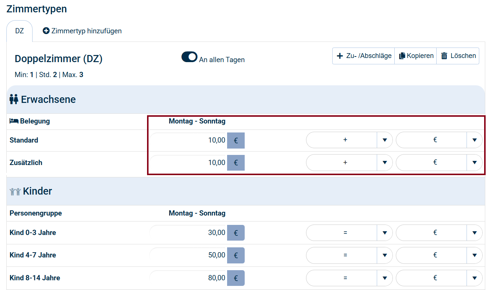
Task: Click euro icon in Zusätzlich price row
Action: [236, 163]
